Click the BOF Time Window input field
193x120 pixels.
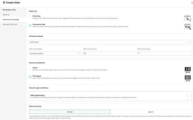[164, 53]
